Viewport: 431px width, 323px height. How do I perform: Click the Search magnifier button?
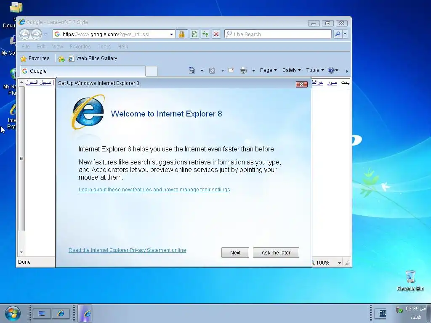click(338, 34)
